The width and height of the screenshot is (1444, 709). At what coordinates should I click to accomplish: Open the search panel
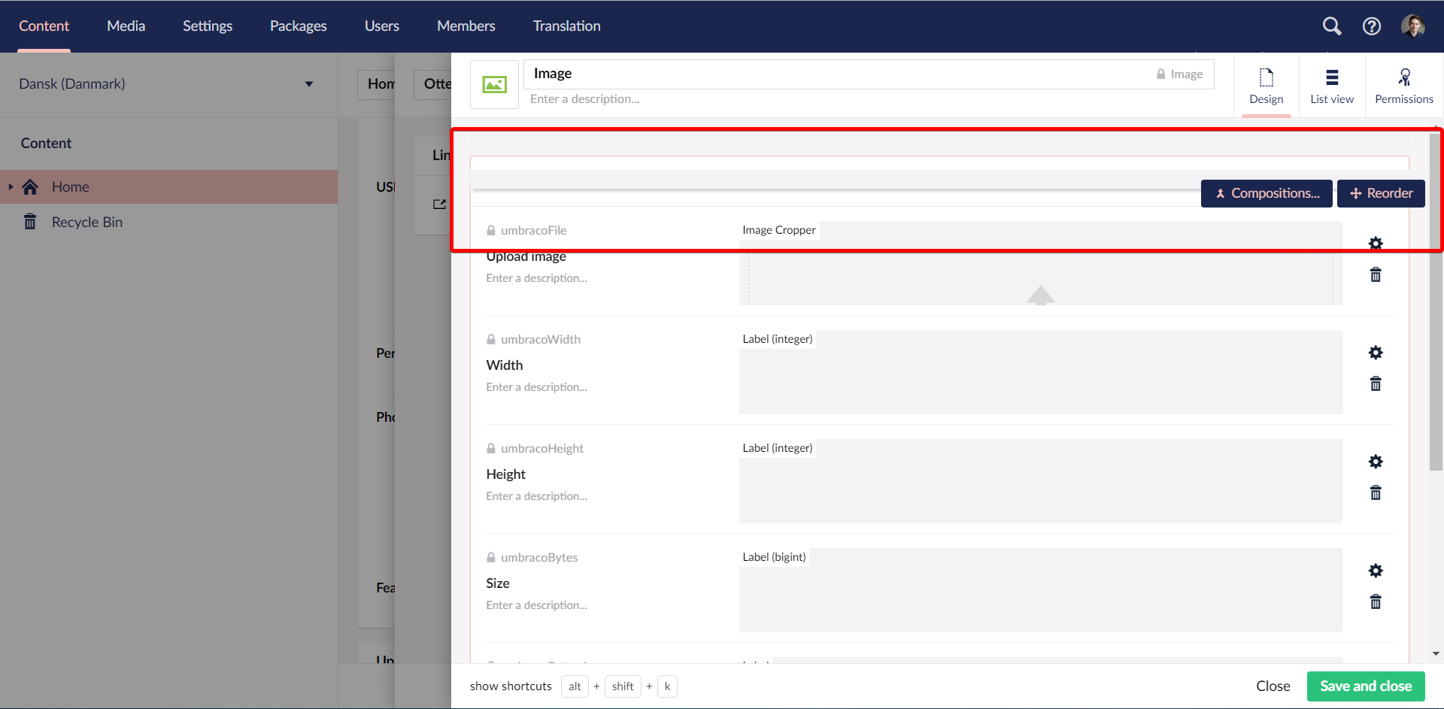click(x=1331, y=26)
